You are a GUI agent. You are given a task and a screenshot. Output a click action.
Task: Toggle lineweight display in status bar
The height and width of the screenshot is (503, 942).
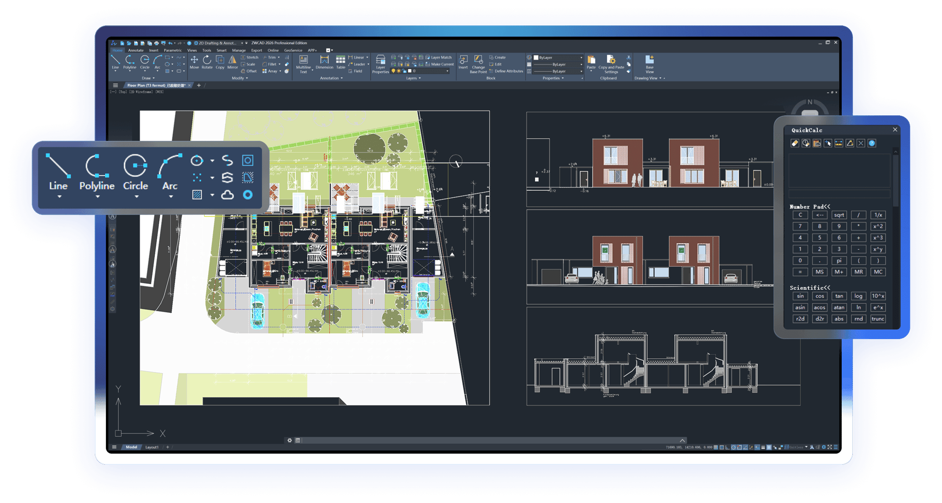(763, 447)
